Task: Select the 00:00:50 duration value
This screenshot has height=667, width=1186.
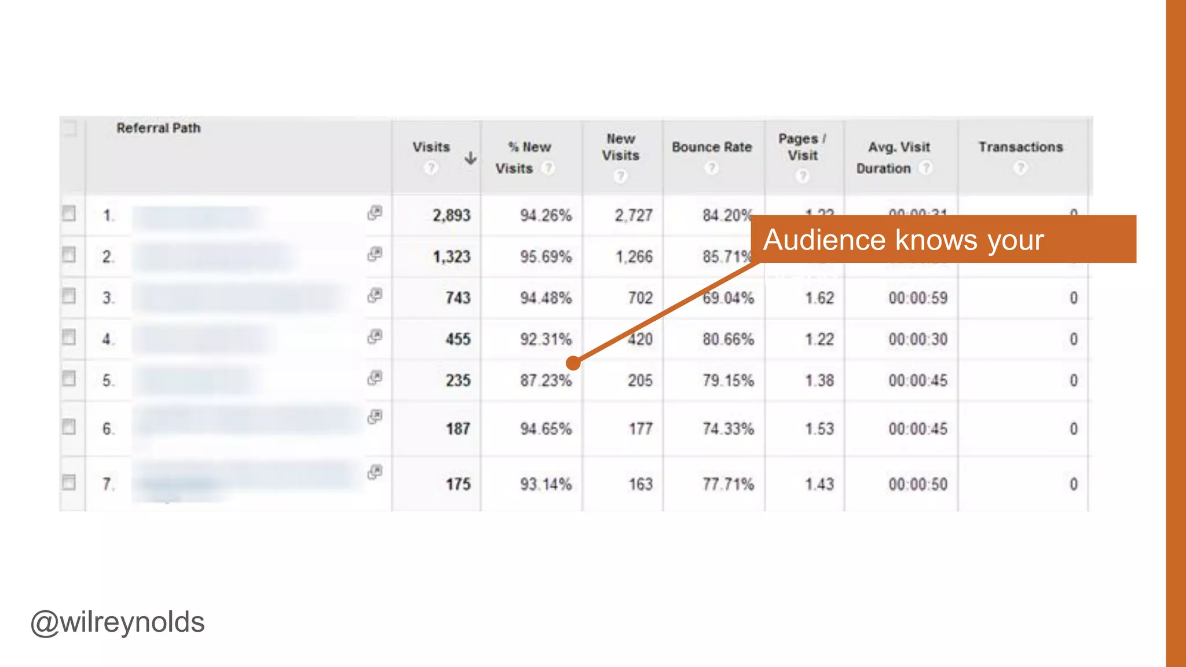Action: pos(918,484)
